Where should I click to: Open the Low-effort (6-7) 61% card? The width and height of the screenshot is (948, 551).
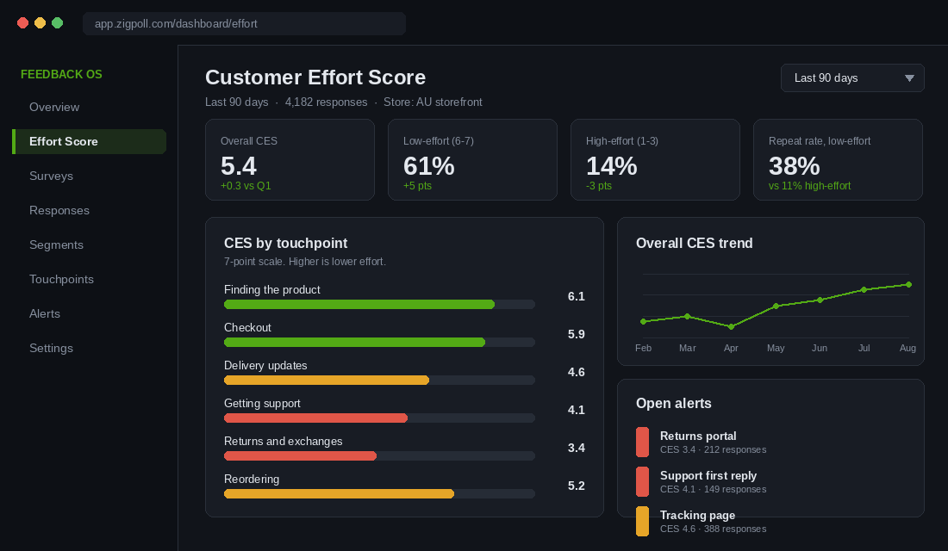(x=472, y=159)
